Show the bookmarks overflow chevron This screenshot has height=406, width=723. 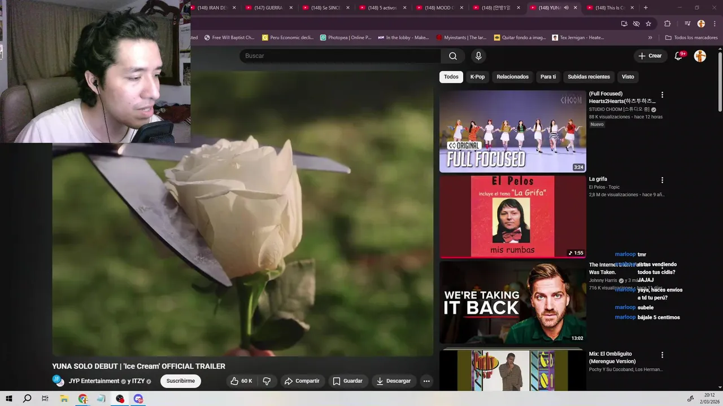pyautogui.click(x=650, y=38)
